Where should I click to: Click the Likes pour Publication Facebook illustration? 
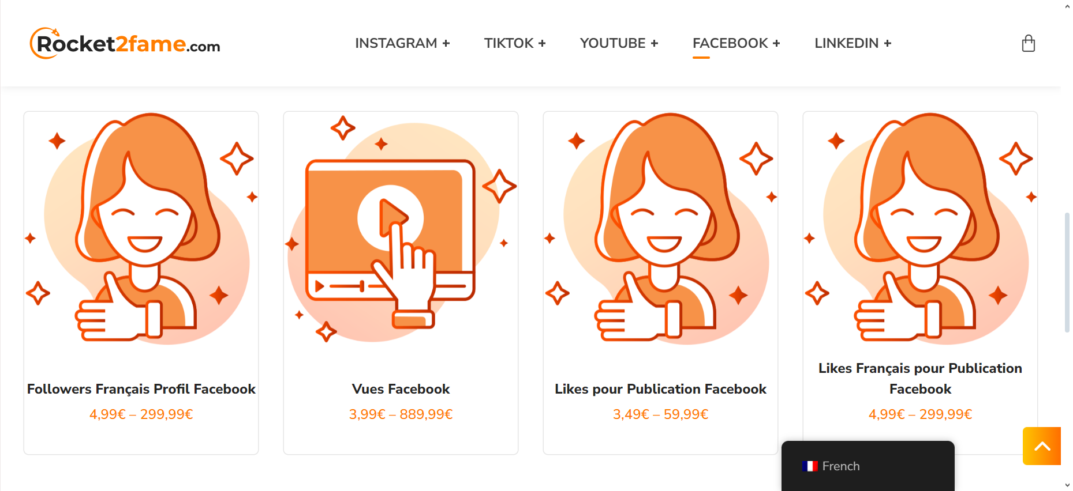click(660, 228)
